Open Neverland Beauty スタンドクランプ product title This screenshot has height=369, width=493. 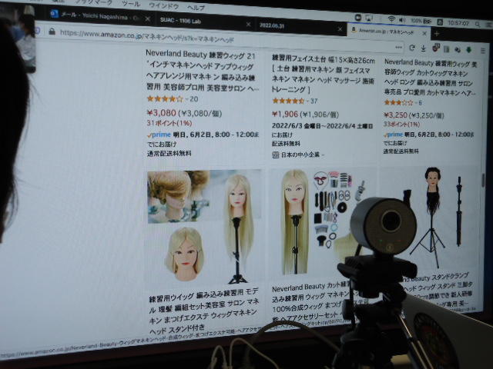pyautogui.click(x=438, y=291)
